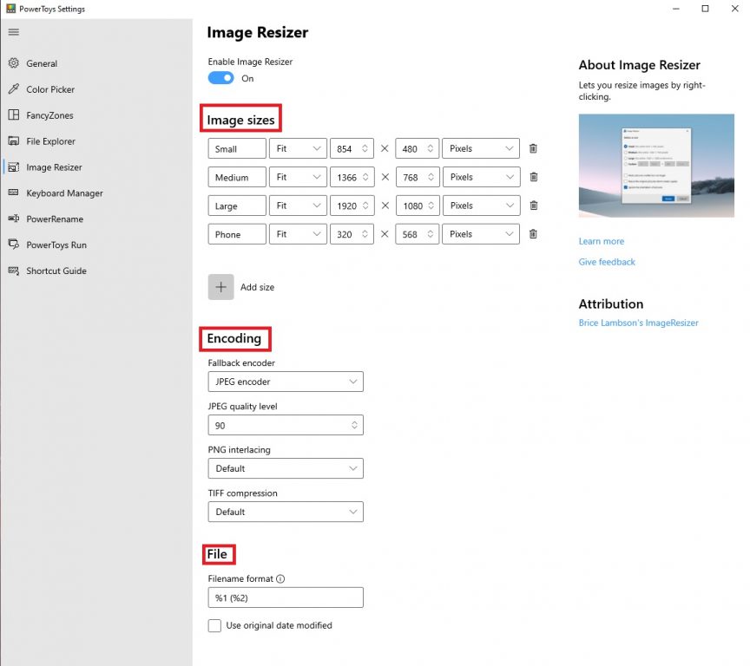Click the Color Picker eyedropper icon
Viewport: 750px width, 666px height.
click(14, 88)
